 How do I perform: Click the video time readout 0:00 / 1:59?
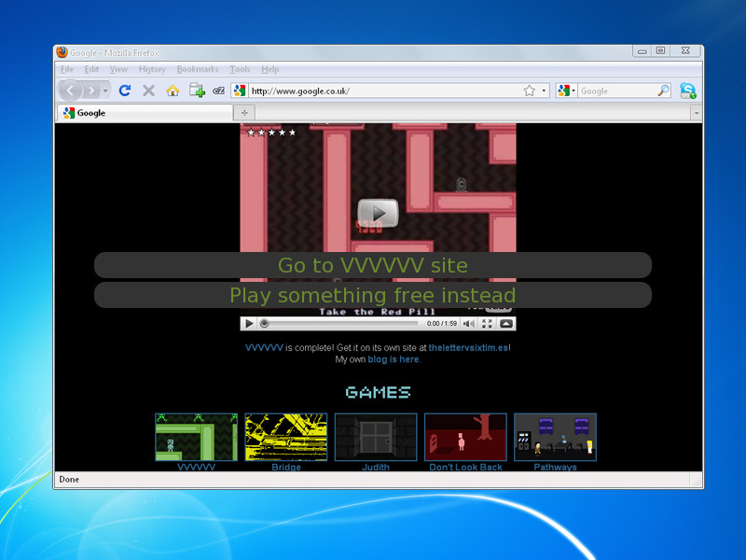441,324
